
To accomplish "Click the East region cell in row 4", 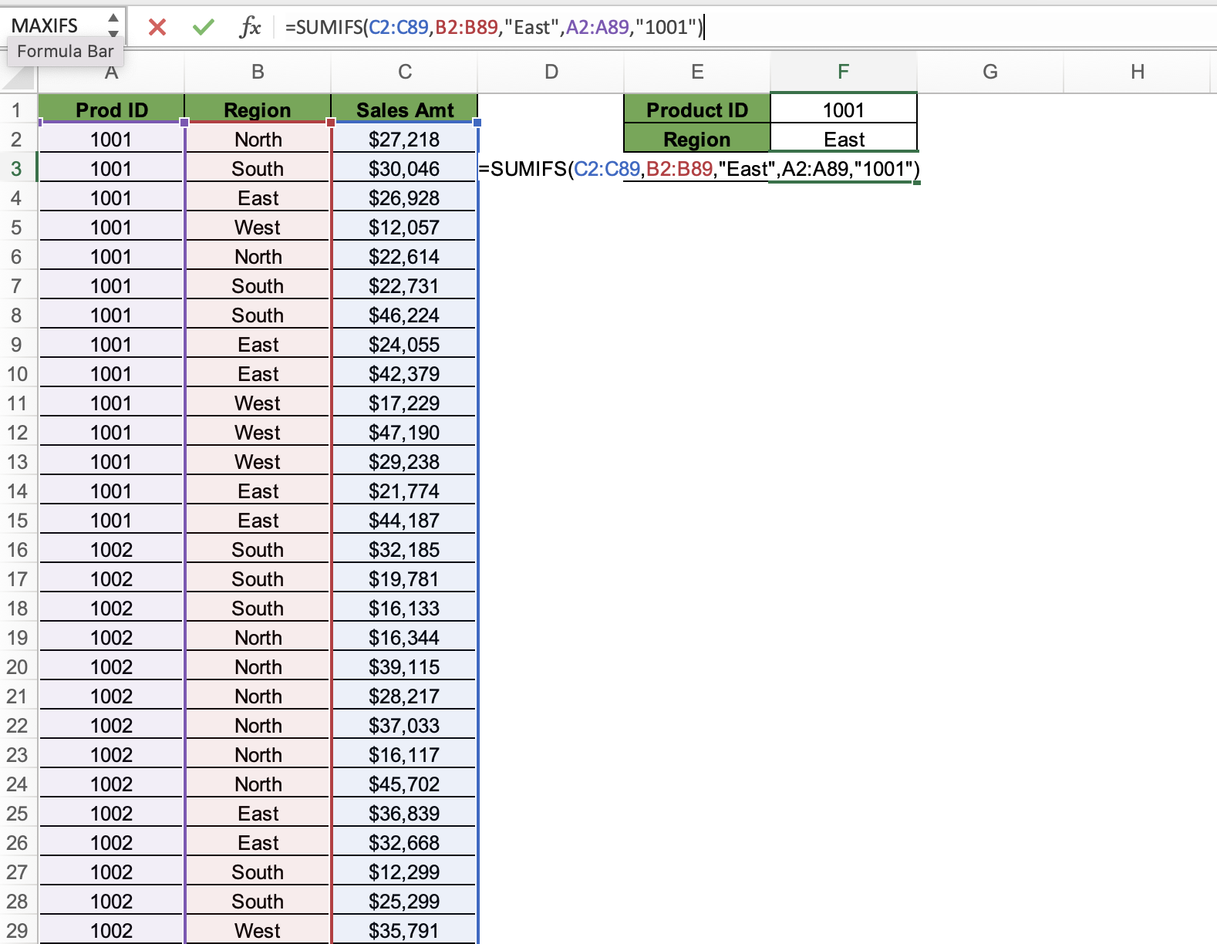I will pyautogui.click(x=258, y=198).
